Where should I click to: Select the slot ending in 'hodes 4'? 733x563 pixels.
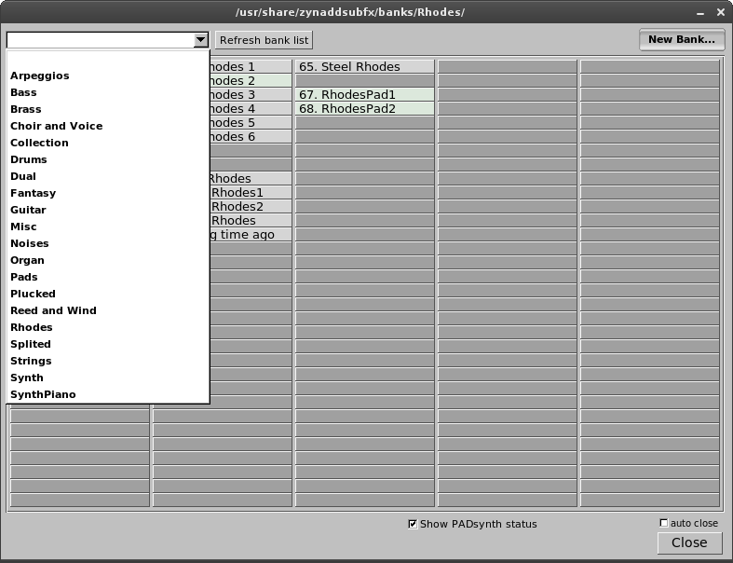251,108
